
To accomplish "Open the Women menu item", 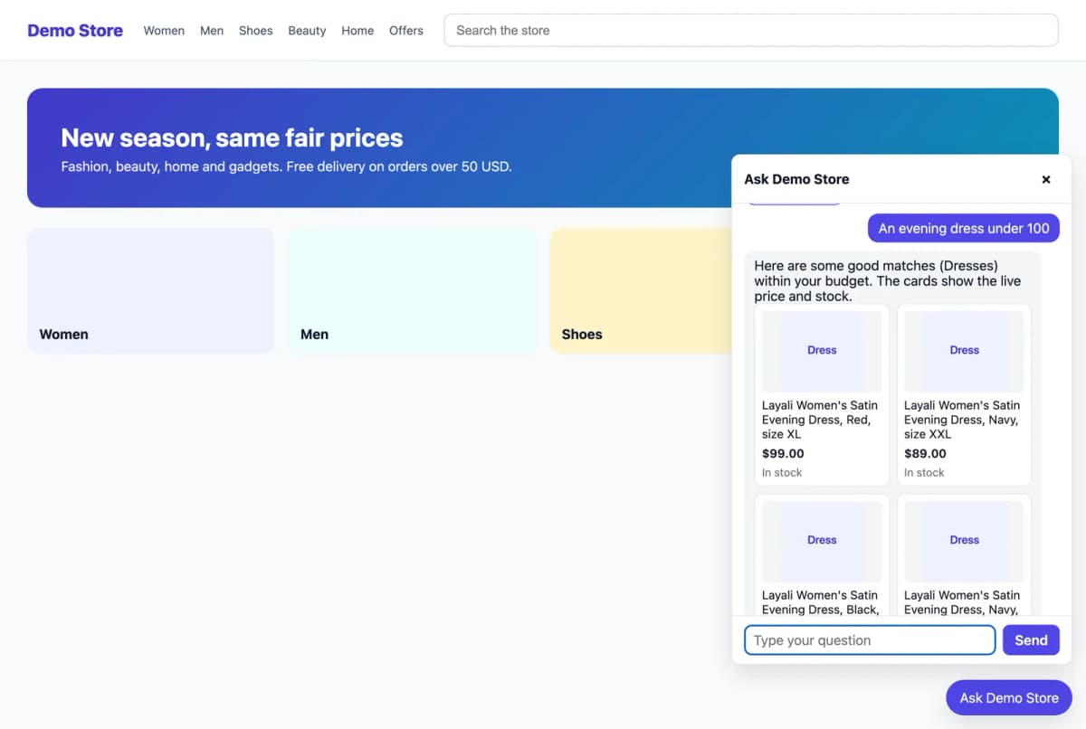I will tap(164, 30).
